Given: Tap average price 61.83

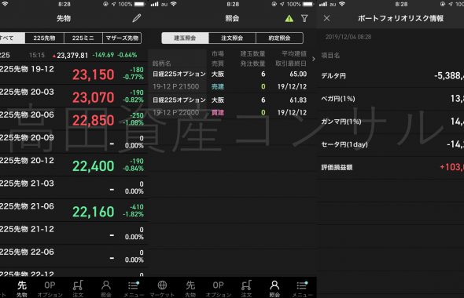Looking at the screenshot, I should point(298,100).
